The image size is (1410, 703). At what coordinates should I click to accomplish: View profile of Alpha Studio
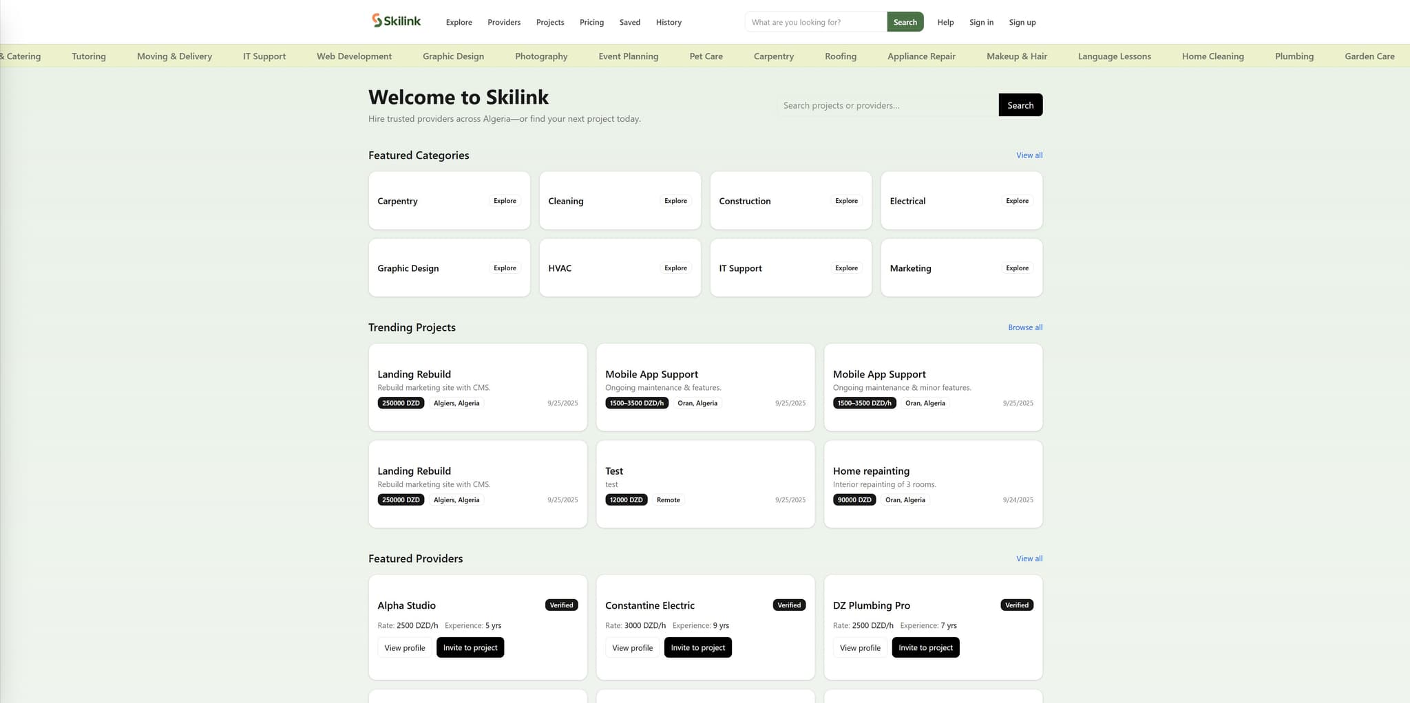pyautogui.click(x=404, y=647)
